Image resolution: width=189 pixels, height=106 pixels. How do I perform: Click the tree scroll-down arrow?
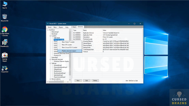(70, 80)
